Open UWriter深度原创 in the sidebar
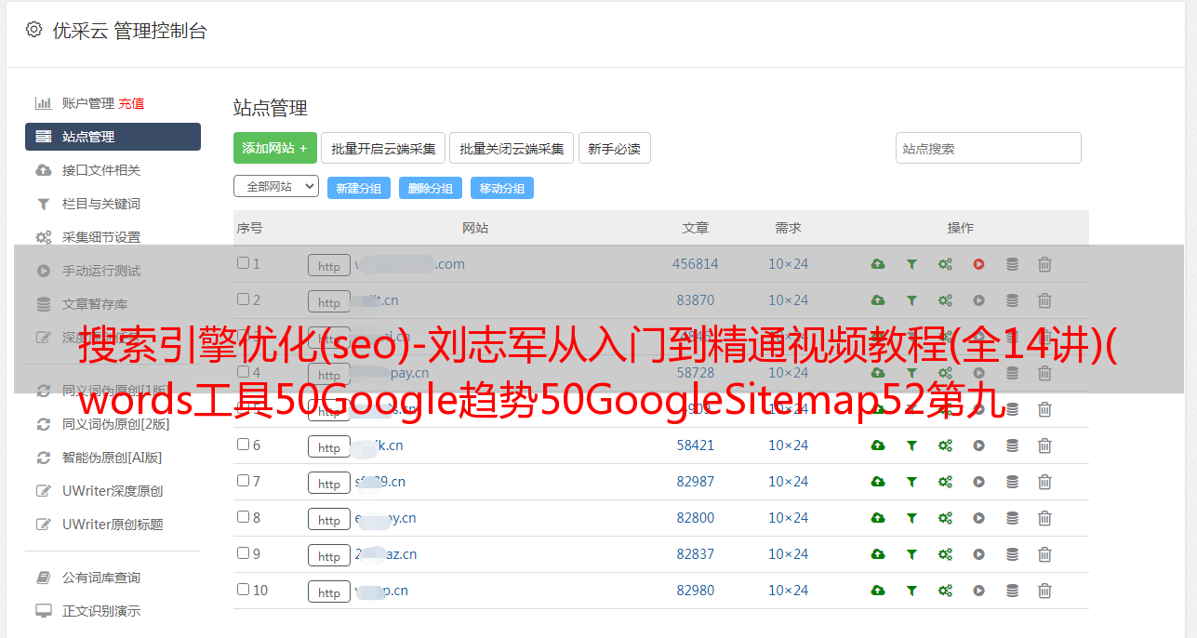The width and height of the screenshot is (1197, 638). coord(113,491)
